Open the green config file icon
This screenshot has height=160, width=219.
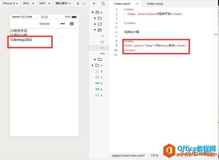[97, 89]
